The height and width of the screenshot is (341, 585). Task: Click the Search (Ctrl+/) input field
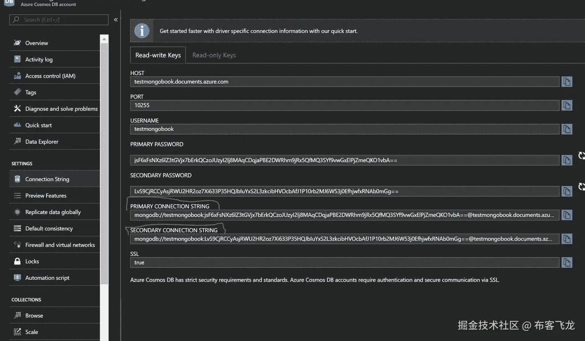click(x=59, y=19)
